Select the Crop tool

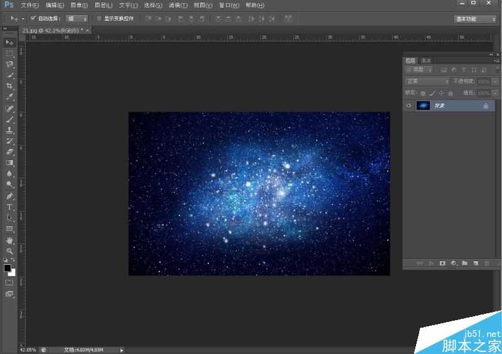pos(9,86)
